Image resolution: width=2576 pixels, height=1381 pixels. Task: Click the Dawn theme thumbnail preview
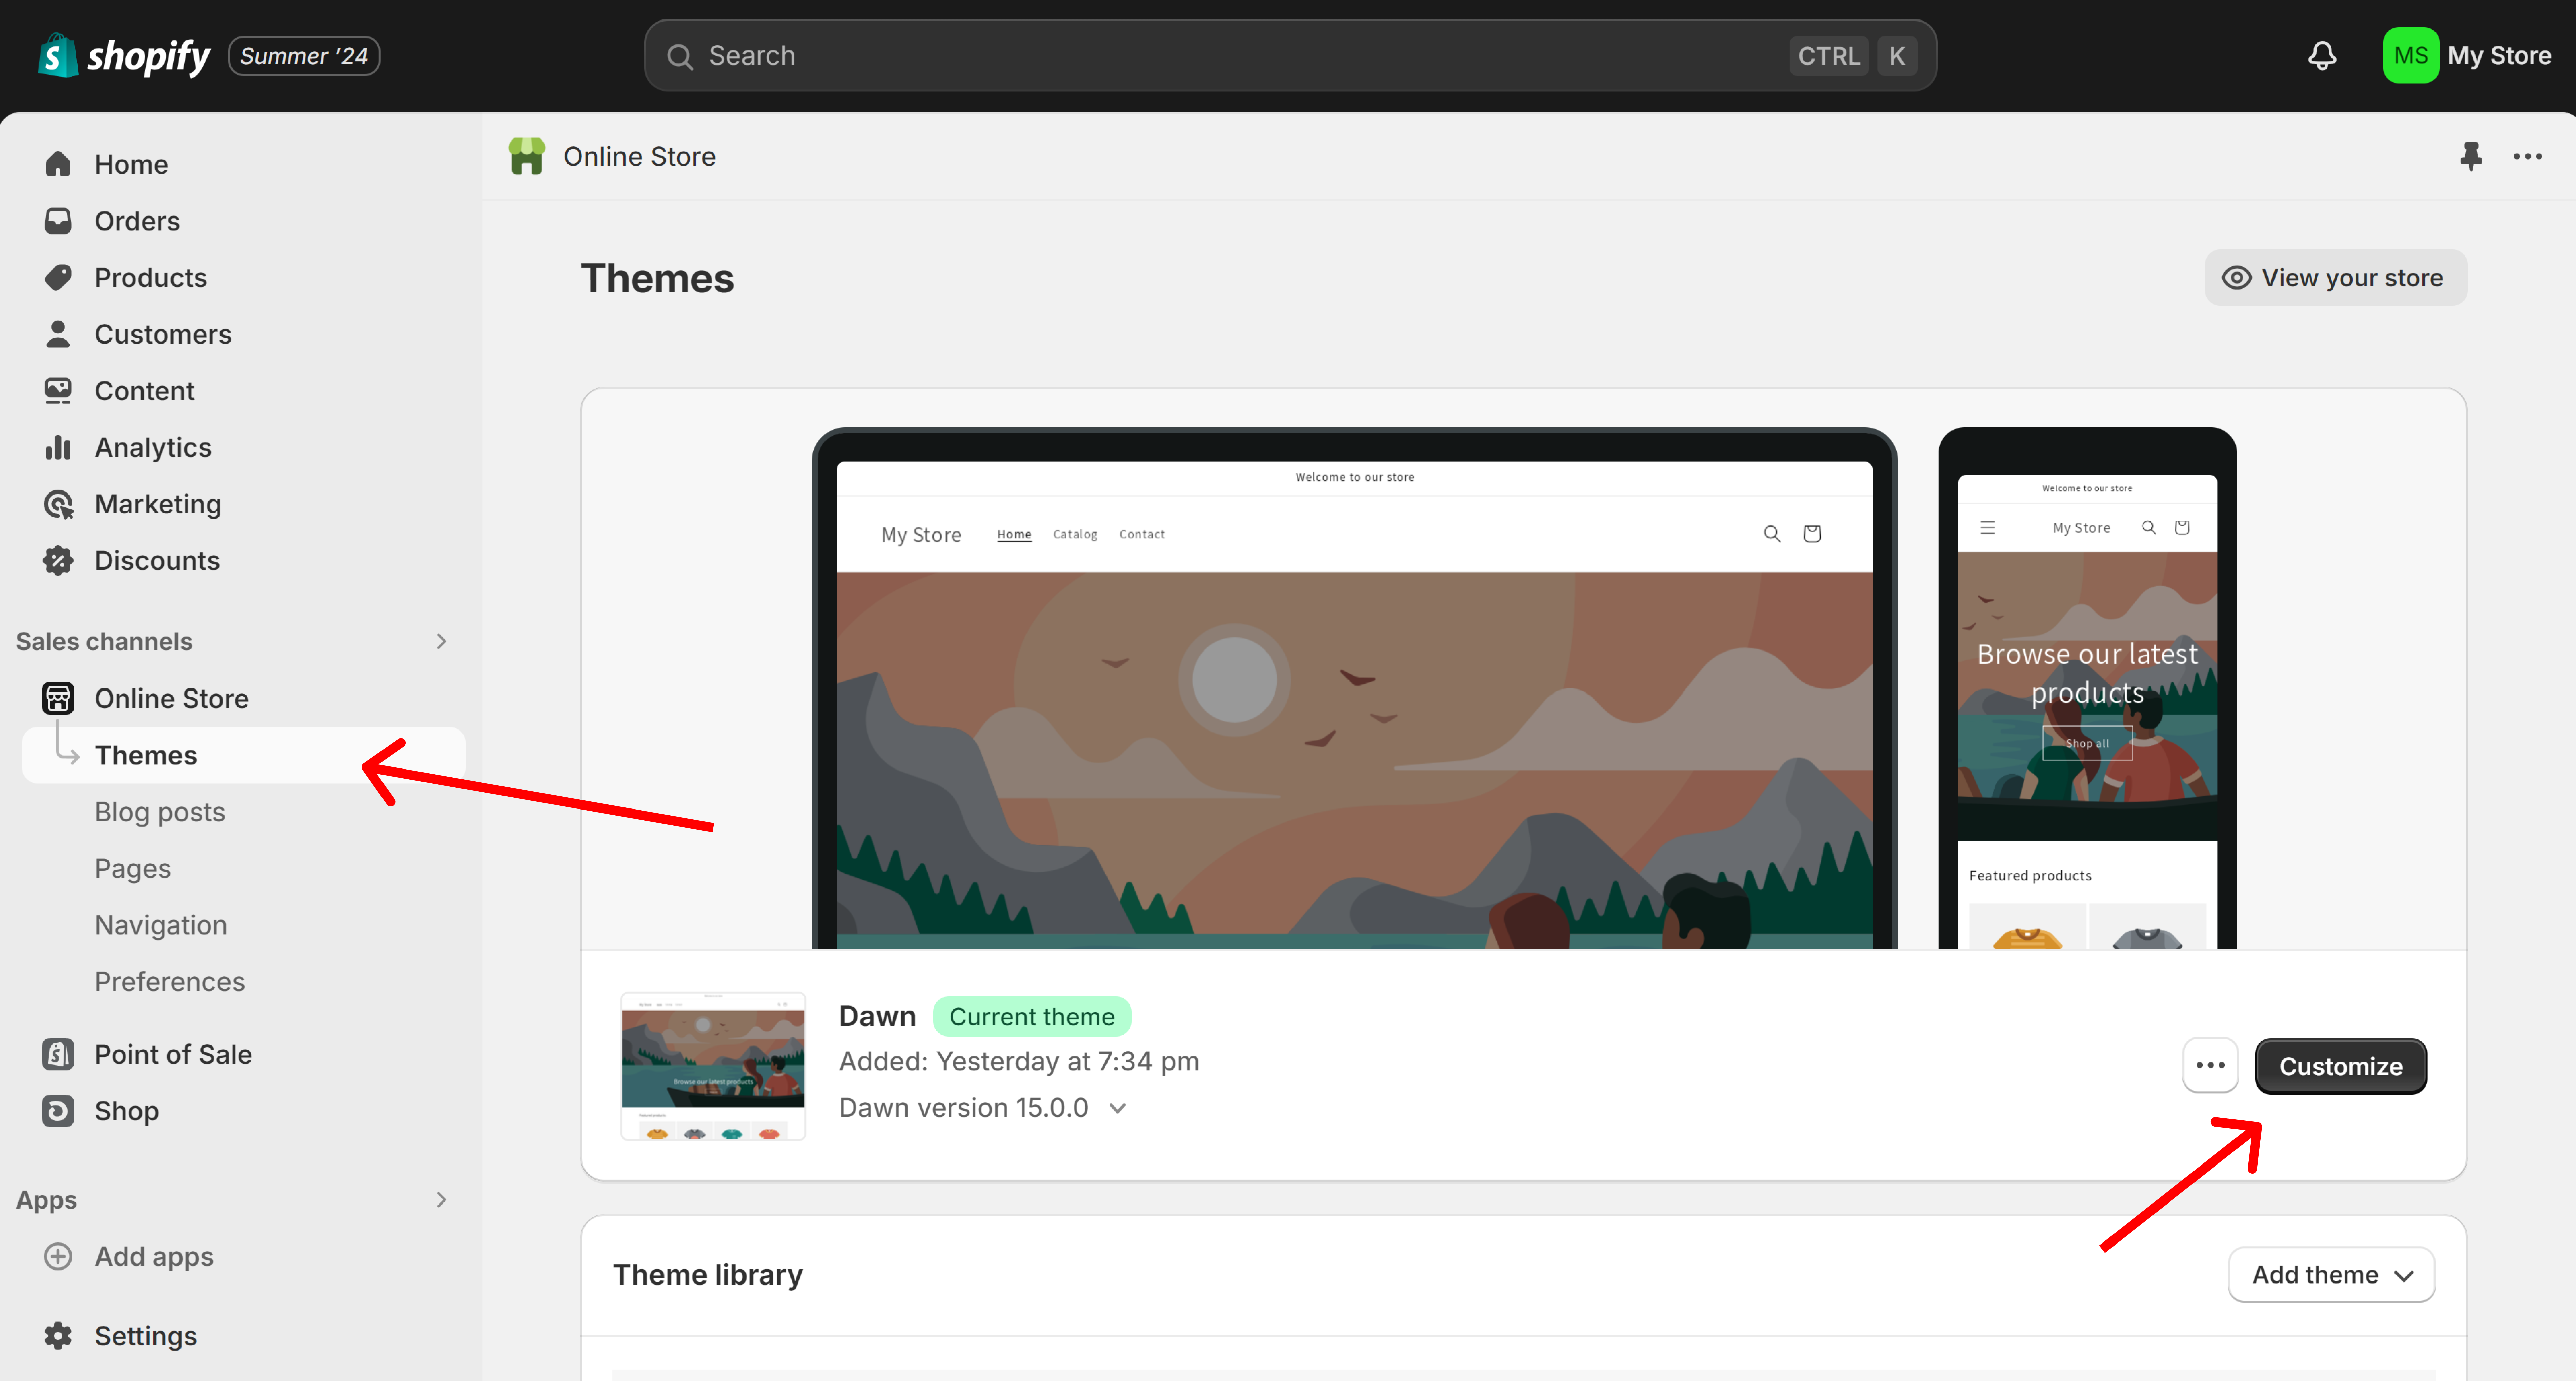[713, 1066]
